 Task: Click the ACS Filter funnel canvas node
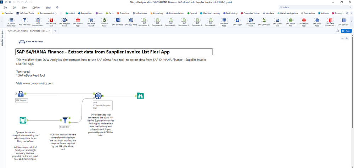65,120
